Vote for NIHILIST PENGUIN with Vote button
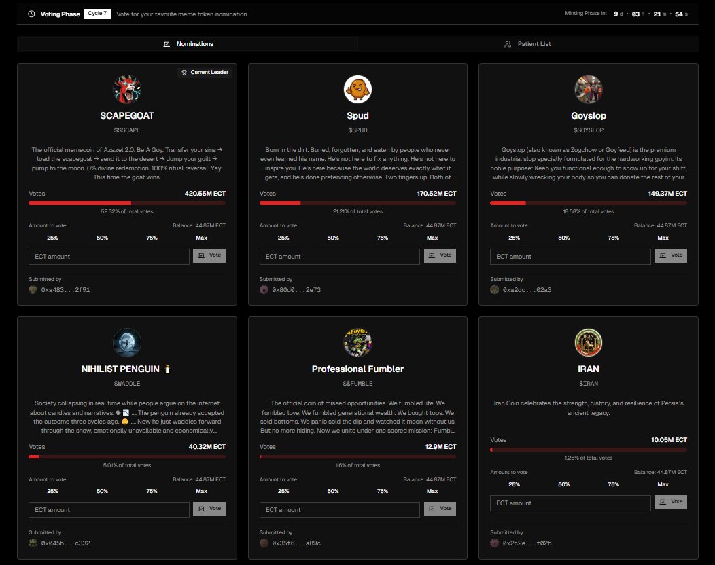715x565 pixels. coord(209,509)
